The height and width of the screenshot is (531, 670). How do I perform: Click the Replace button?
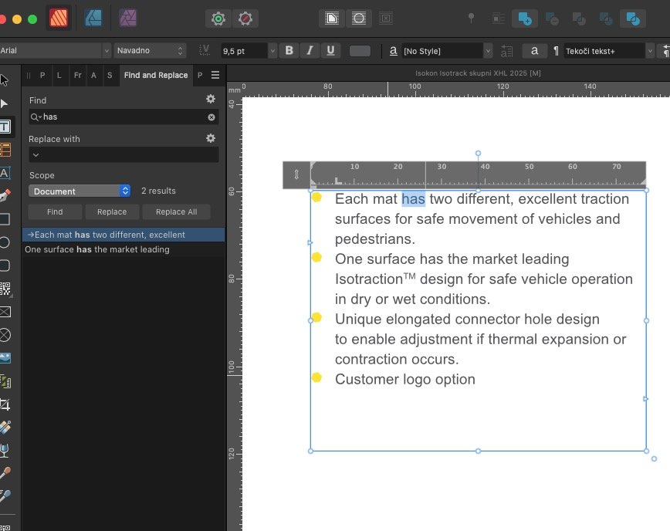[112, 211]
